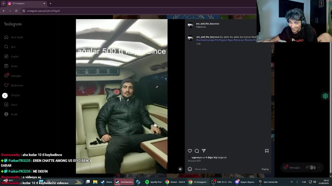Open Mesajlar icon in sidebar

coord(6,76)
